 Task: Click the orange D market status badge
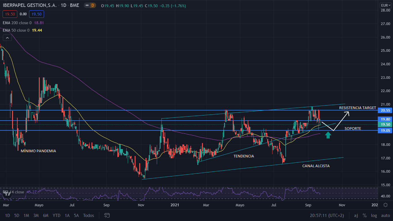pyautogui.click(x=92, y=5)
